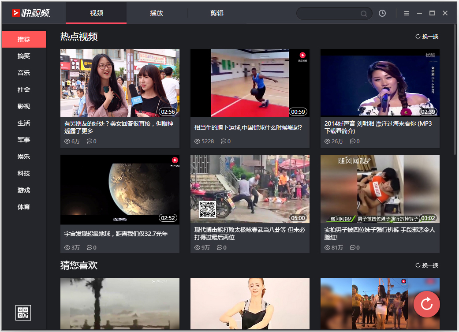This screenshot has width=459, height=332.
Task: Click the QR code icon in sidebar
Action: click(x=23, y=312)
